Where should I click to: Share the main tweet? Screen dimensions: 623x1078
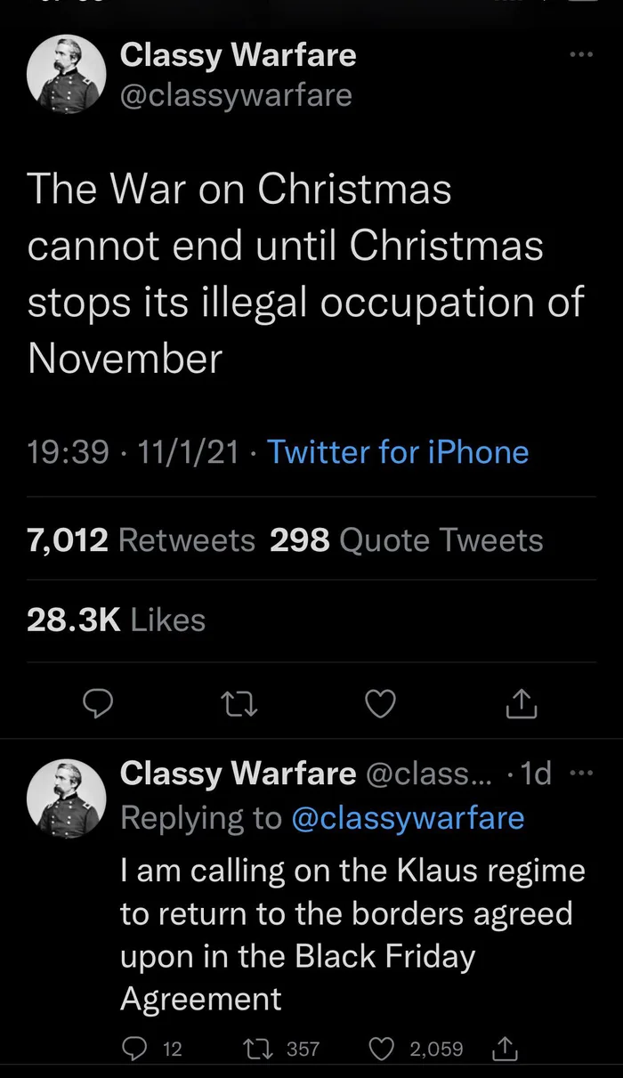coord(522,705)
